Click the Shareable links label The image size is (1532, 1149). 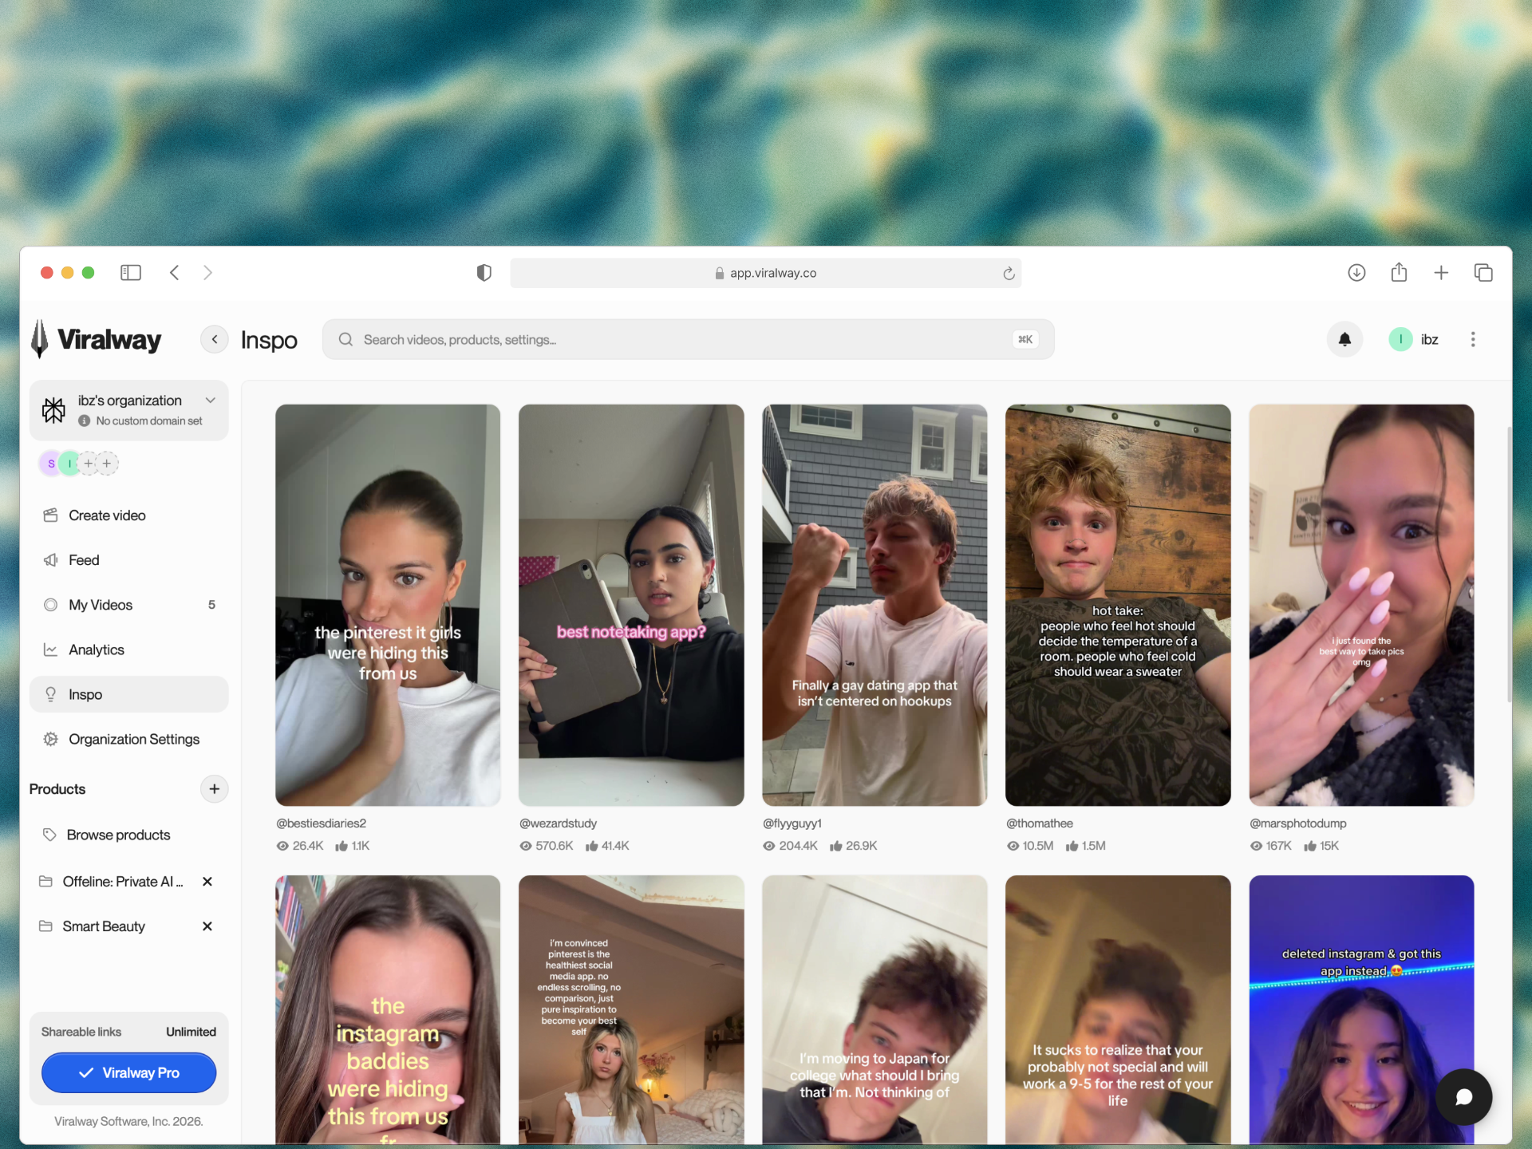pos(81,1032)
